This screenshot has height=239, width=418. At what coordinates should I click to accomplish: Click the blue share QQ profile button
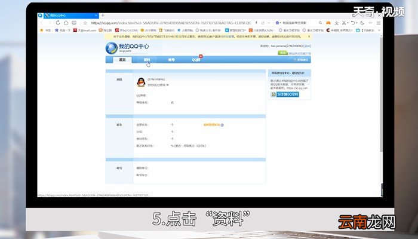pyautogui.click(x=285, y=94)
